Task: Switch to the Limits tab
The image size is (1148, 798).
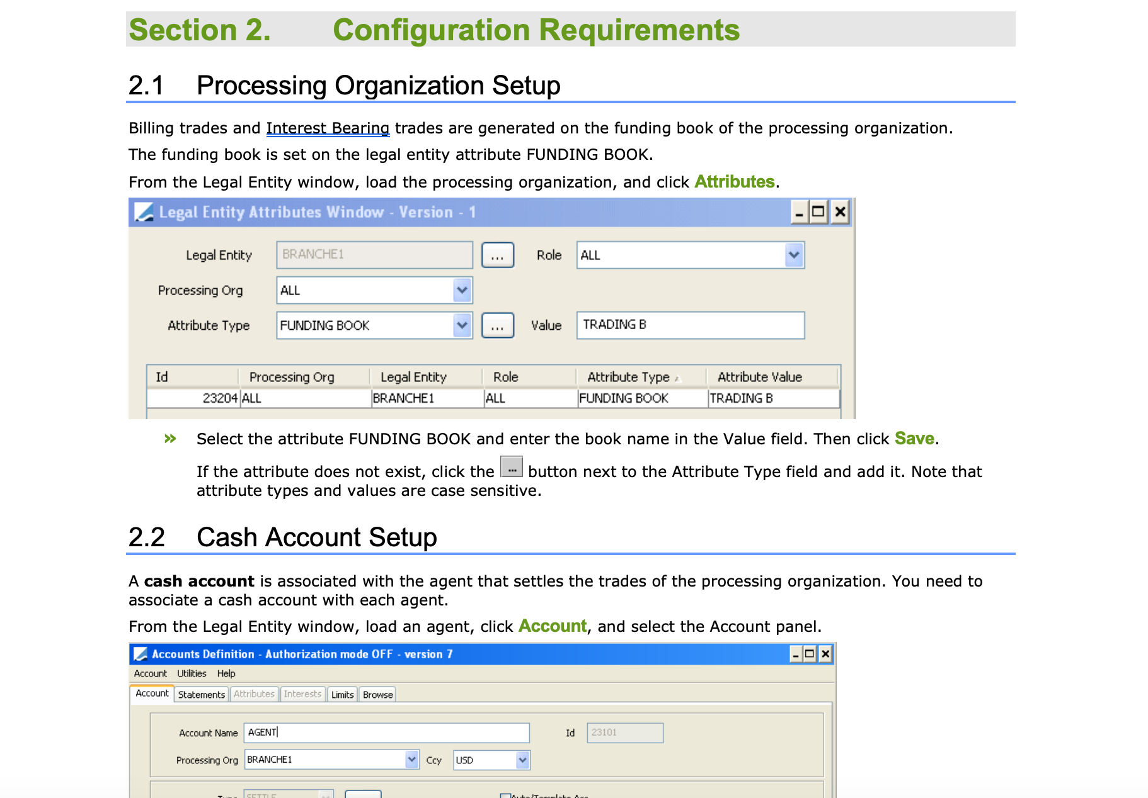Action: (x=343, y=695)
